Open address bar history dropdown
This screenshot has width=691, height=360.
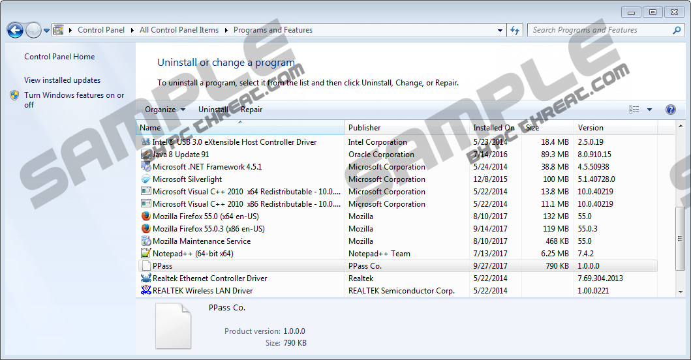pyautogui.click(x=500, y=31)
